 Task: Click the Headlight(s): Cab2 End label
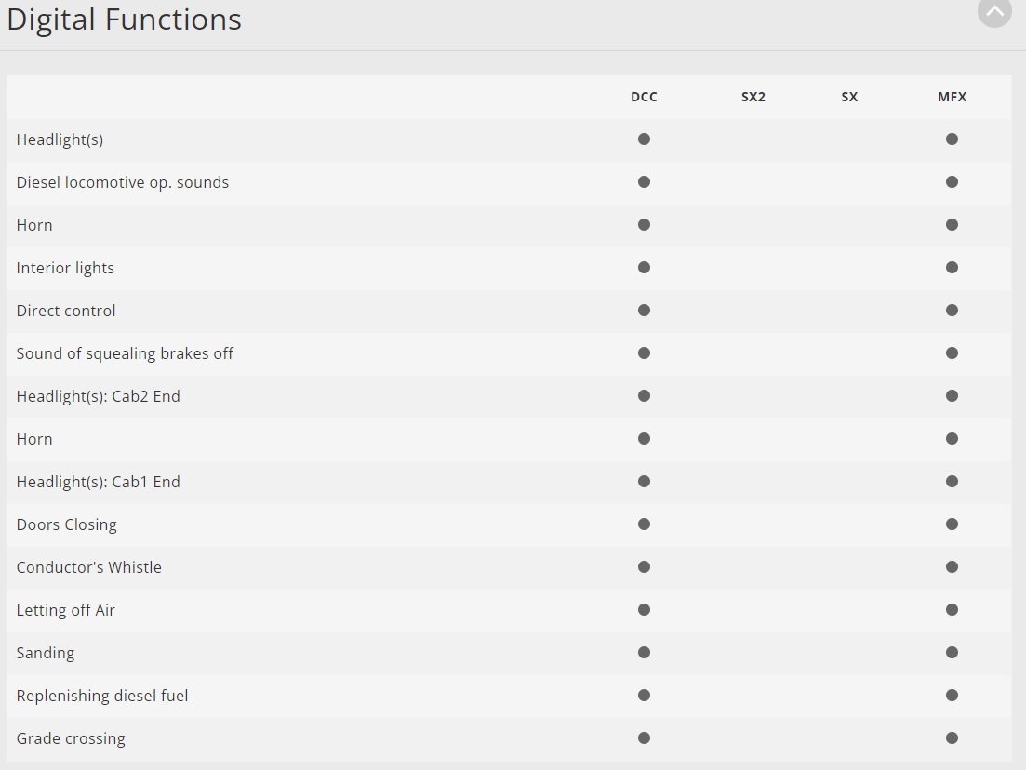click(x=99, y=396)
